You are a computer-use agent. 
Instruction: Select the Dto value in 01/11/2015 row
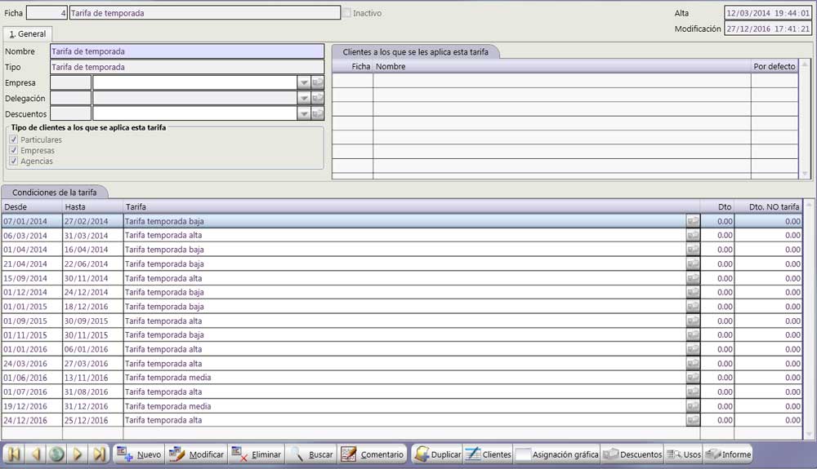point(717,335)
